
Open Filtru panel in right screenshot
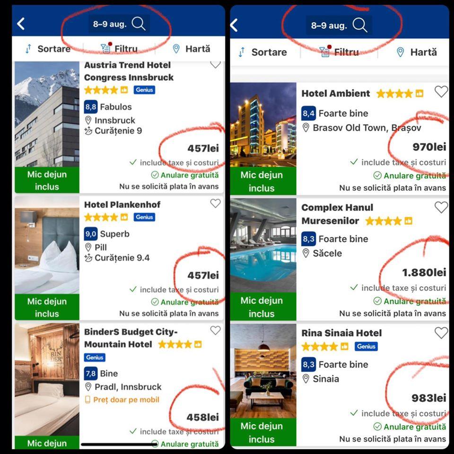(x=339, y=52)
